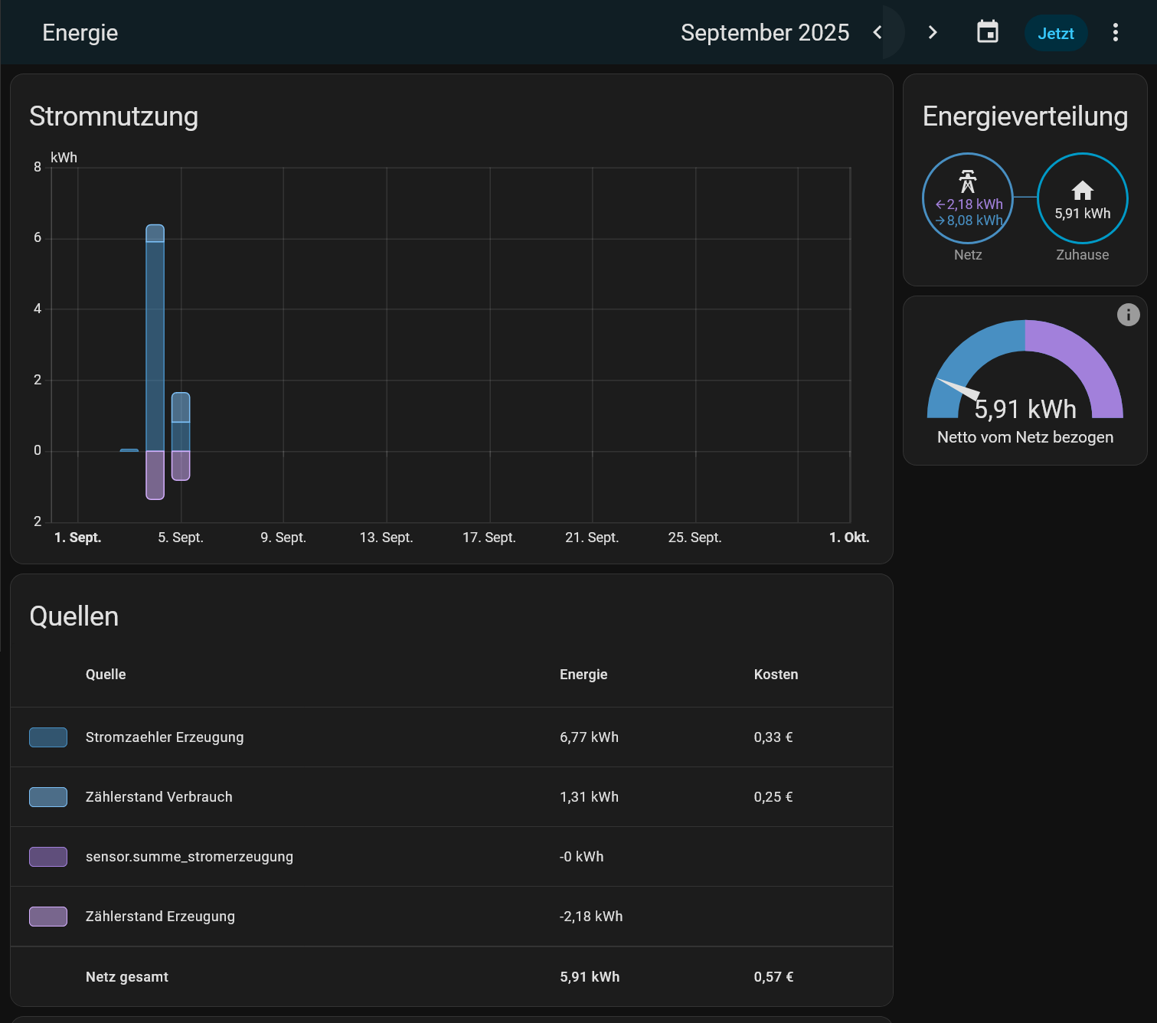
Task: Click the sensor.summe_stromerzeugung color swatch
Action: (48, 857)
